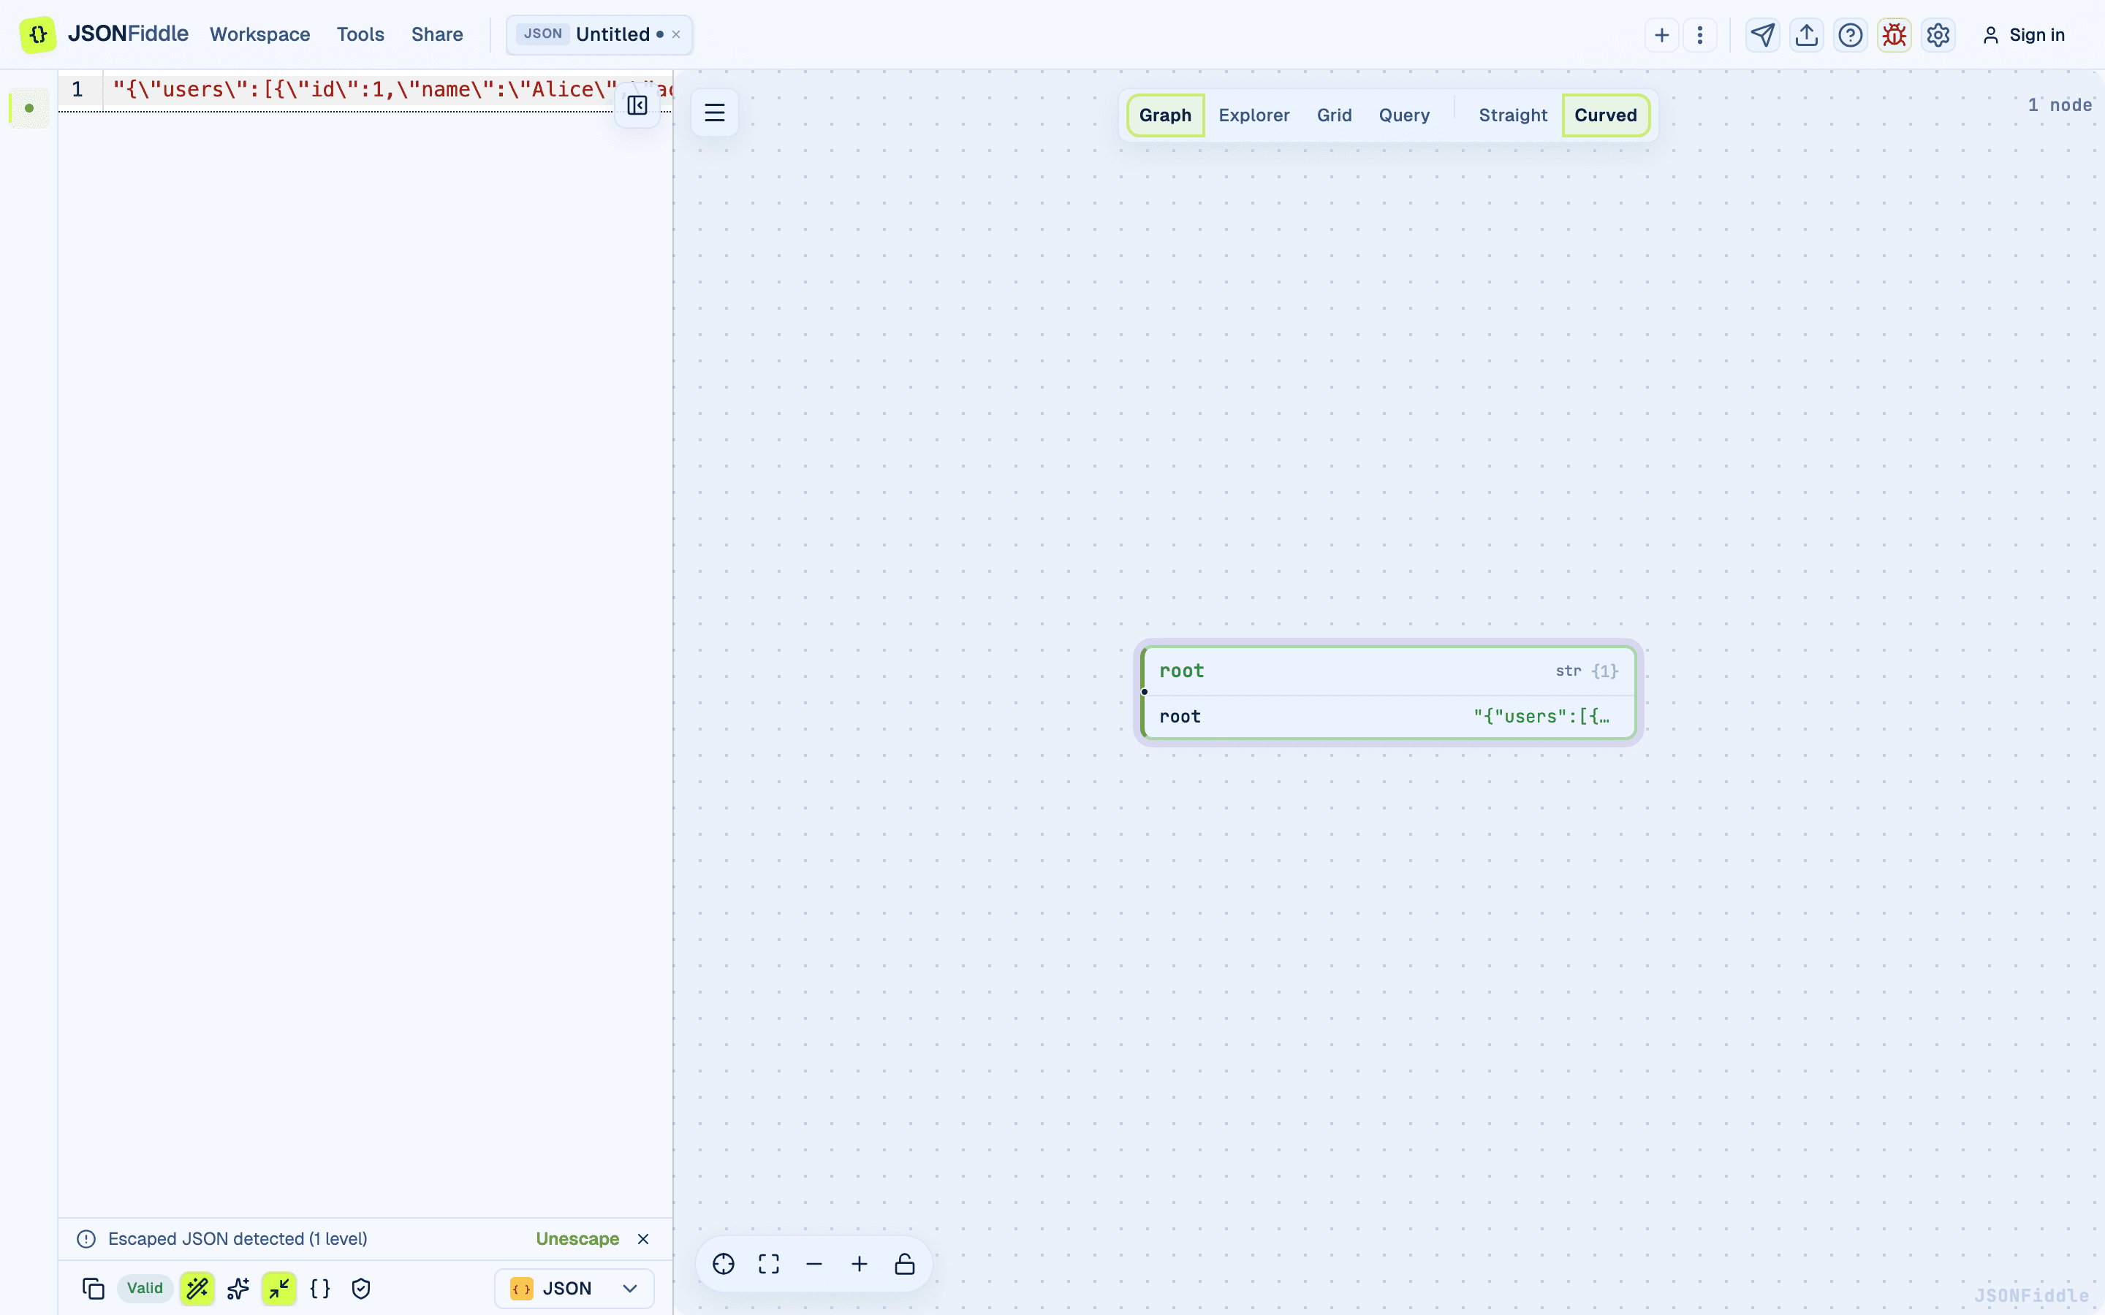The image size is (2105, 1315).
Task: Collapse the editor panel icon
Action: pos(637,105)
